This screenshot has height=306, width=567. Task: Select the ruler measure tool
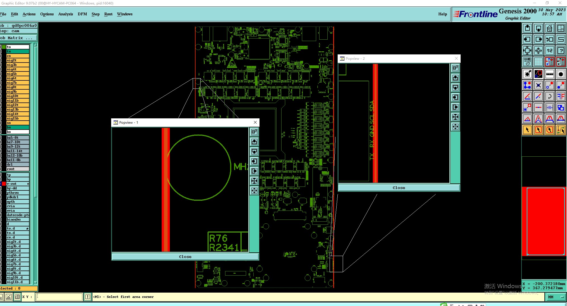tap(549, 74)
